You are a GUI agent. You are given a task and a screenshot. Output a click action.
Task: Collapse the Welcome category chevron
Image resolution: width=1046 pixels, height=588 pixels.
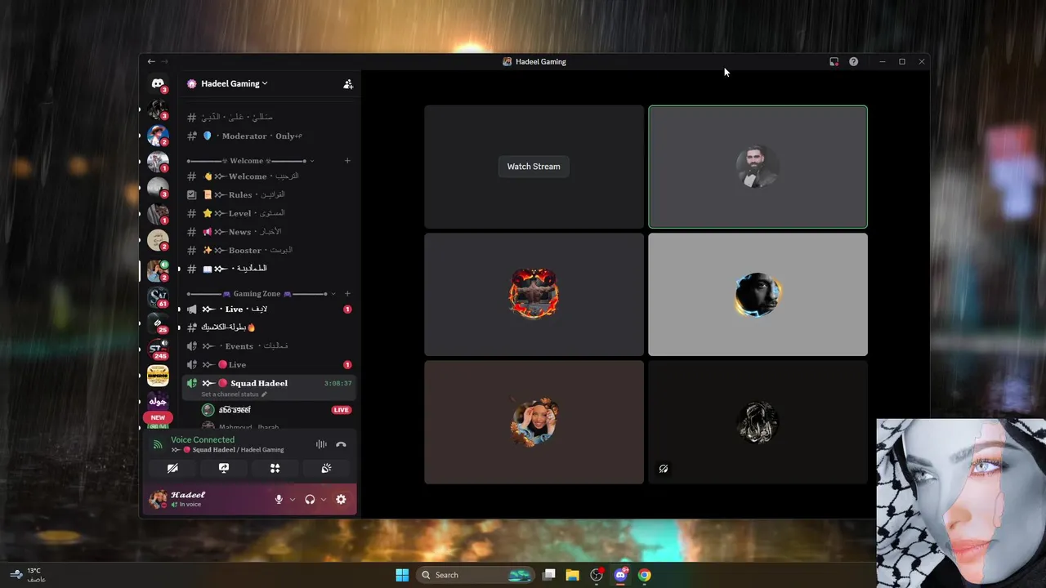[312, 161]
